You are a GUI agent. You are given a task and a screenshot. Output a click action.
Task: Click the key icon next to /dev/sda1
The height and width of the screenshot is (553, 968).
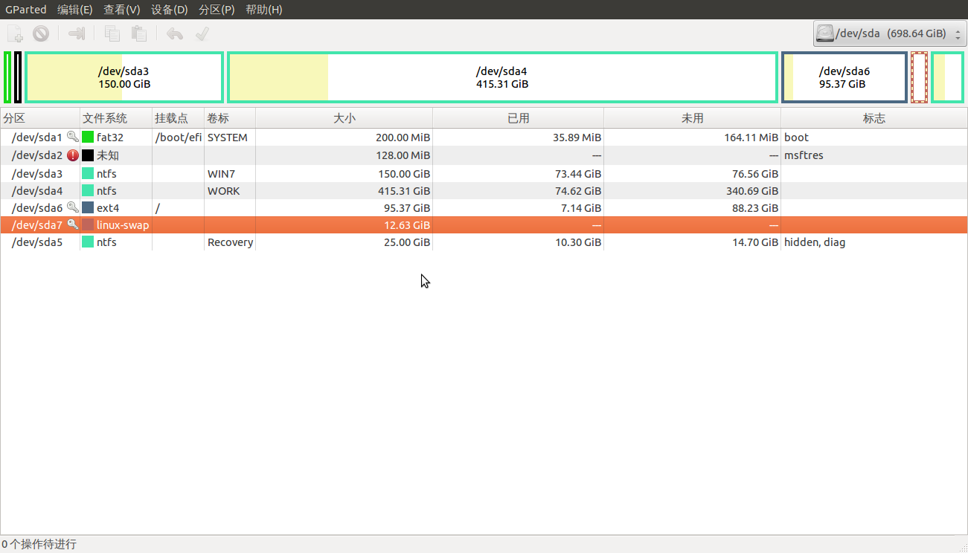pos(72,137)
